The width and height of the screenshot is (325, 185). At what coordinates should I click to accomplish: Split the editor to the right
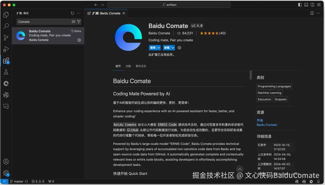pos(312,13)
